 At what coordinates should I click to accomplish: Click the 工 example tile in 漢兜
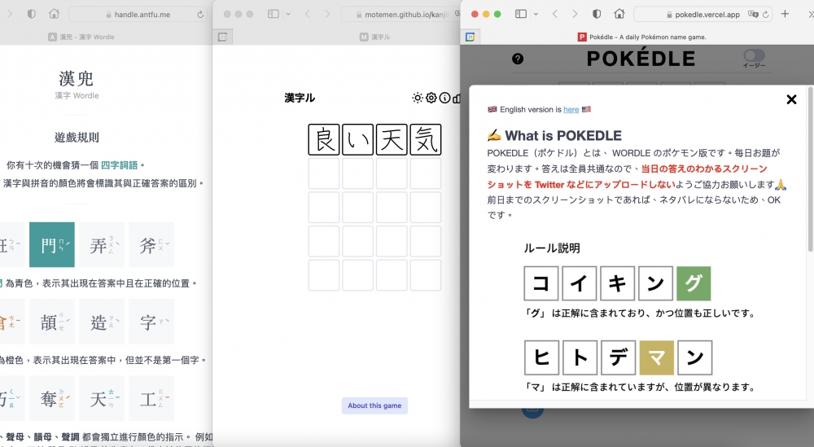pyautogui.click(x=151, y=398)
